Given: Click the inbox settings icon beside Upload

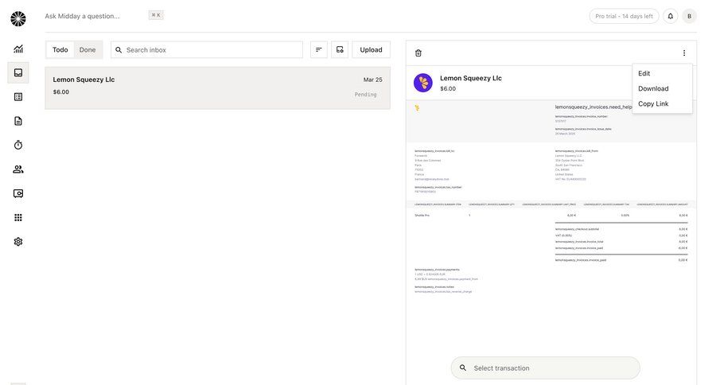Looking at the screenshot, I should pyautogui.click(x=340, y=50).
